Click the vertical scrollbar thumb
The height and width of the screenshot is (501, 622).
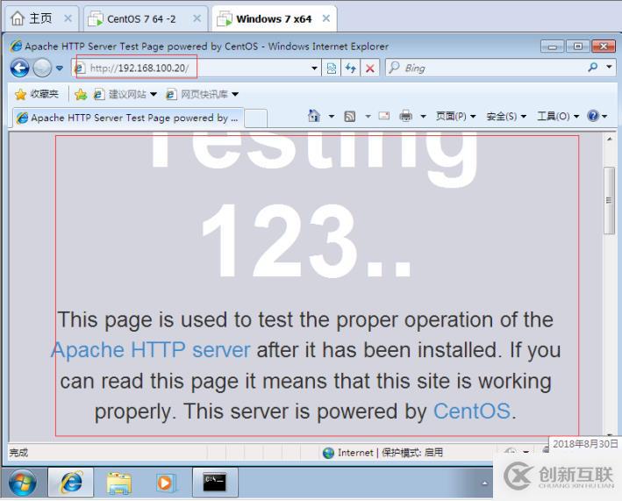pos(609,200)
